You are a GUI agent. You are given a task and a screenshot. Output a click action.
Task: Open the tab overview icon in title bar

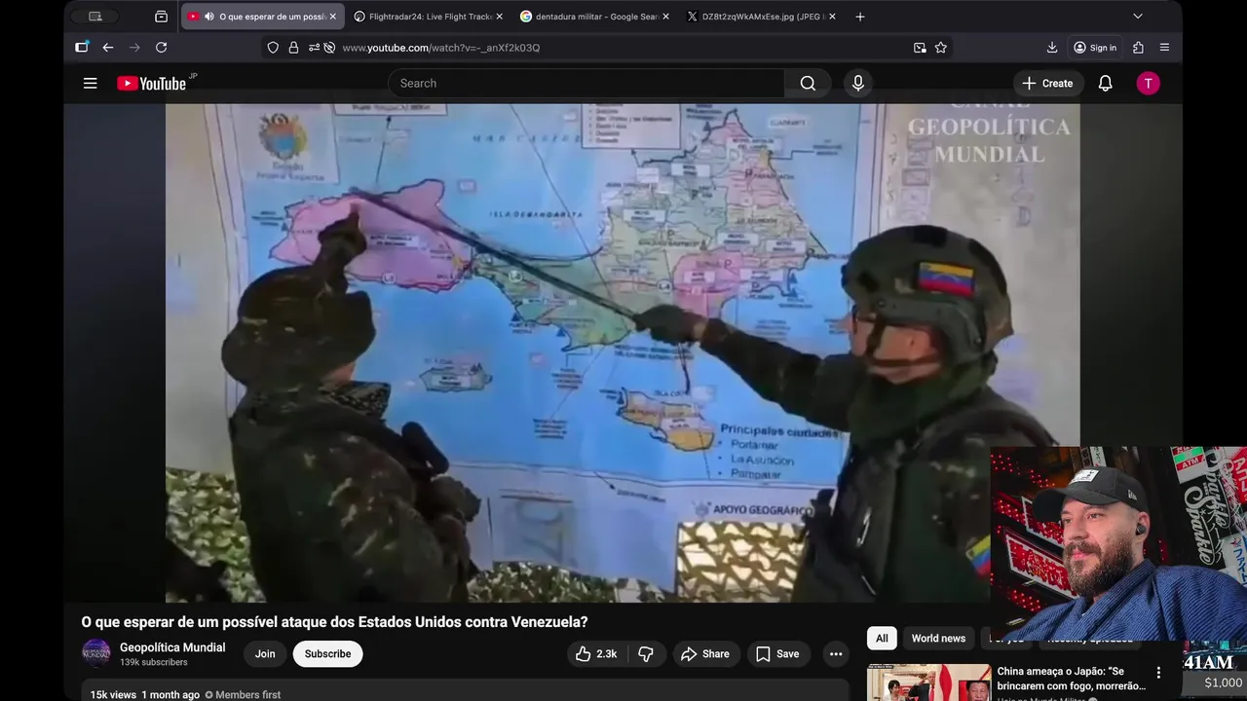162,17
